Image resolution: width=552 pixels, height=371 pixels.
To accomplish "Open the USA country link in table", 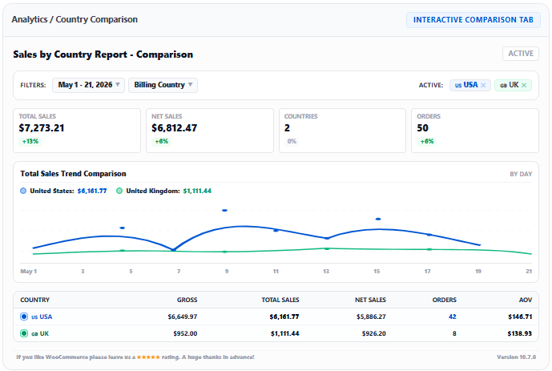I will point(46,317).
